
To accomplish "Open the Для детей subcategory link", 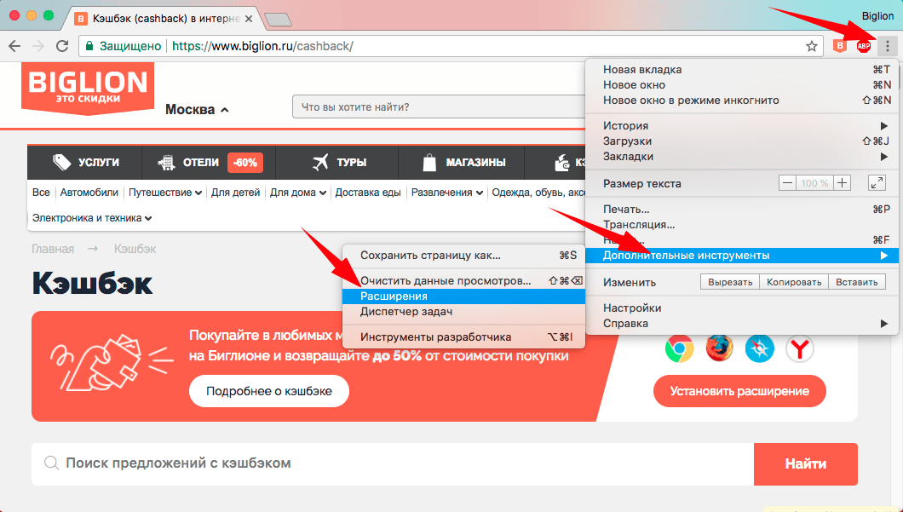I will point(235,193).
